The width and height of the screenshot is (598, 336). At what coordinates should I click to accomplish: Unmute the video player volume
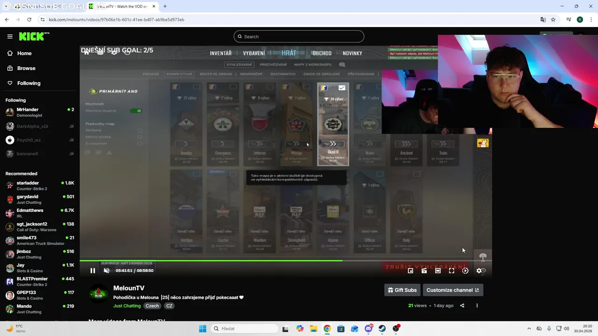point(107,271)
